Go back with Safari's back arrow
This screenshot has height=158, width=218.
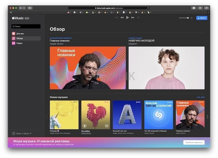tap(20, 8)
